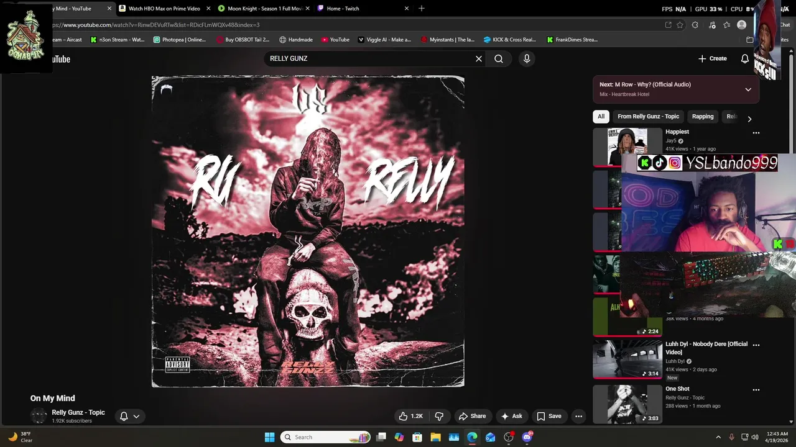Open the Happiest video title

677,132
